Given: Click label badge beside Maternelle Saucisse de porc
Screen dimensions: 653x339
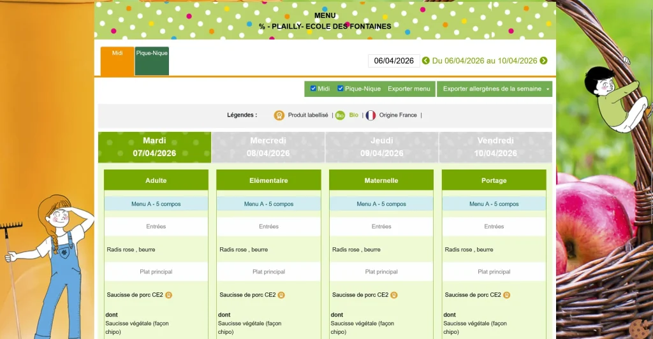Looking at the screenshot, I should click(394, 295).
